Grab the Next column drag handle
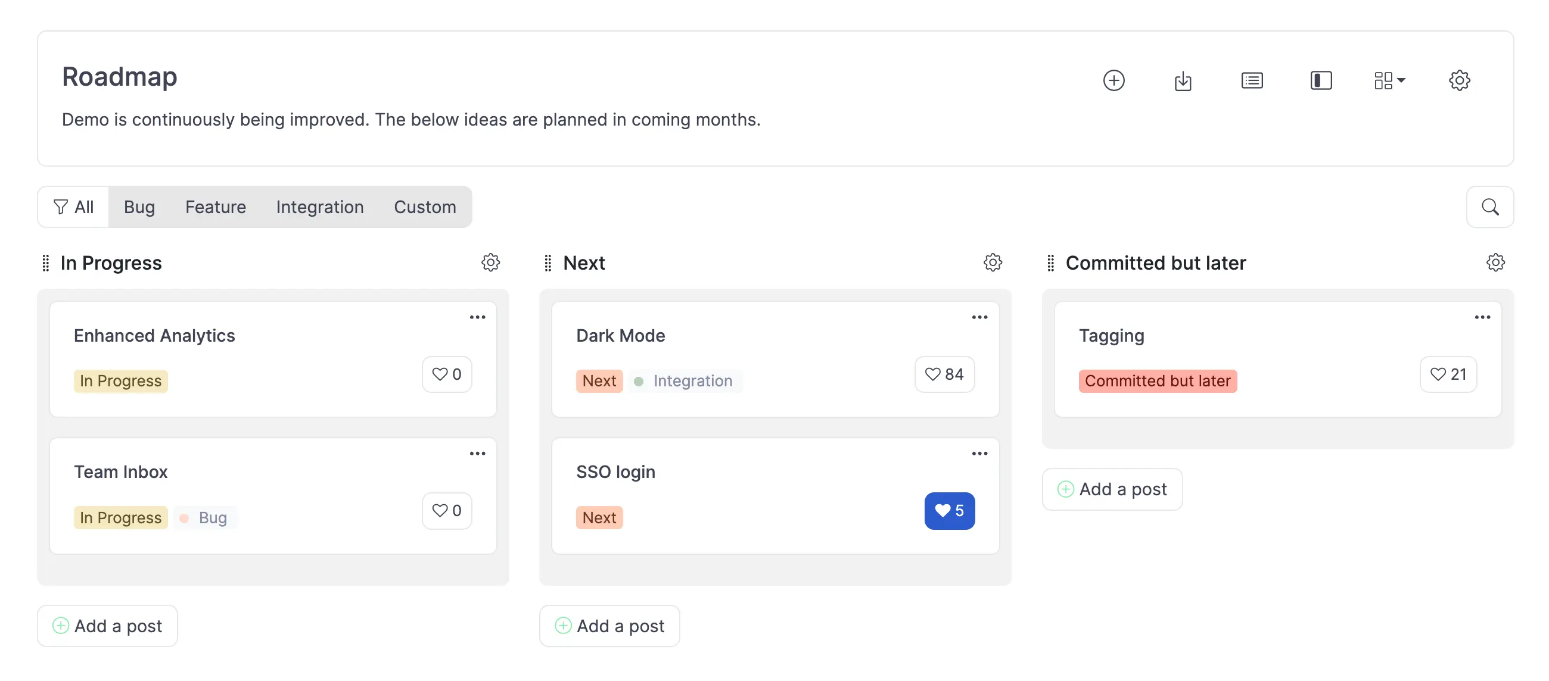Screen dimensions: 1549x681 point(547,263)
